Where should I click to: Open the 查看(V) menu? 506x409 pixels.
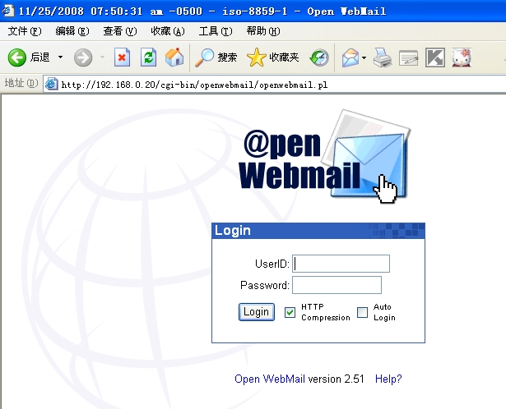pos(120,31)
